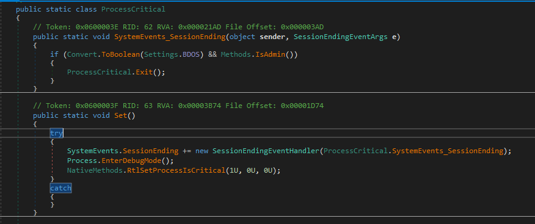Select the Set method declaration name

pyautogui.click(x=120, y=115)
